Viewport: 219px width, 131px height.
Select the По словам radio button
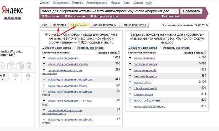43,16
